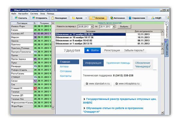This screenshot has width=180, height=122.
Task: Open the news start date dropdown 20.05.2013
Action: (92, 27)
